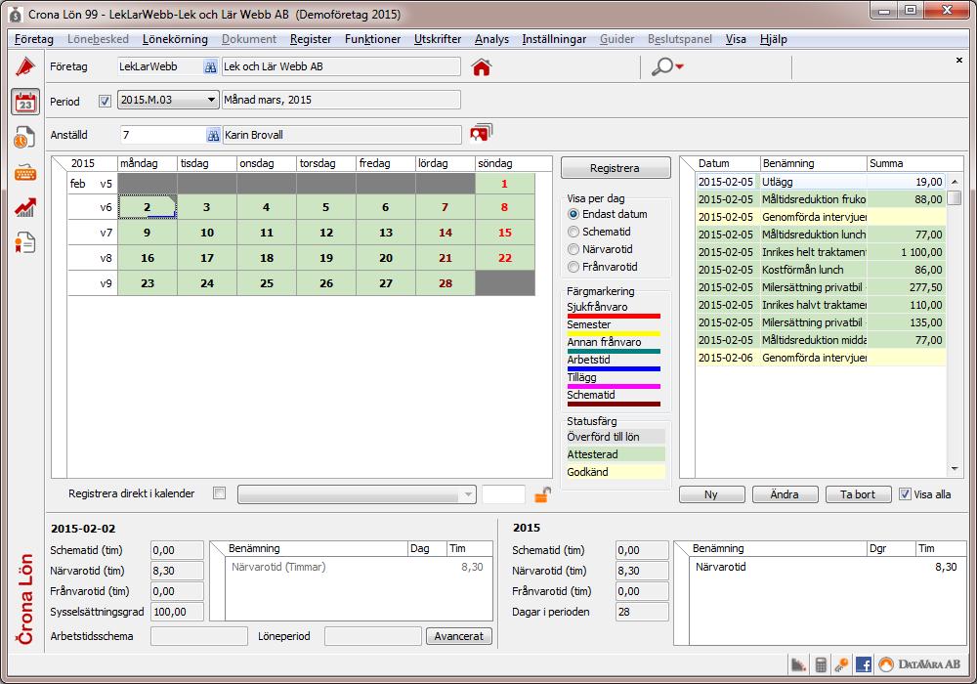Click the Datum column header
Viewport: 977px width, 684px height.
coord(728,163)
